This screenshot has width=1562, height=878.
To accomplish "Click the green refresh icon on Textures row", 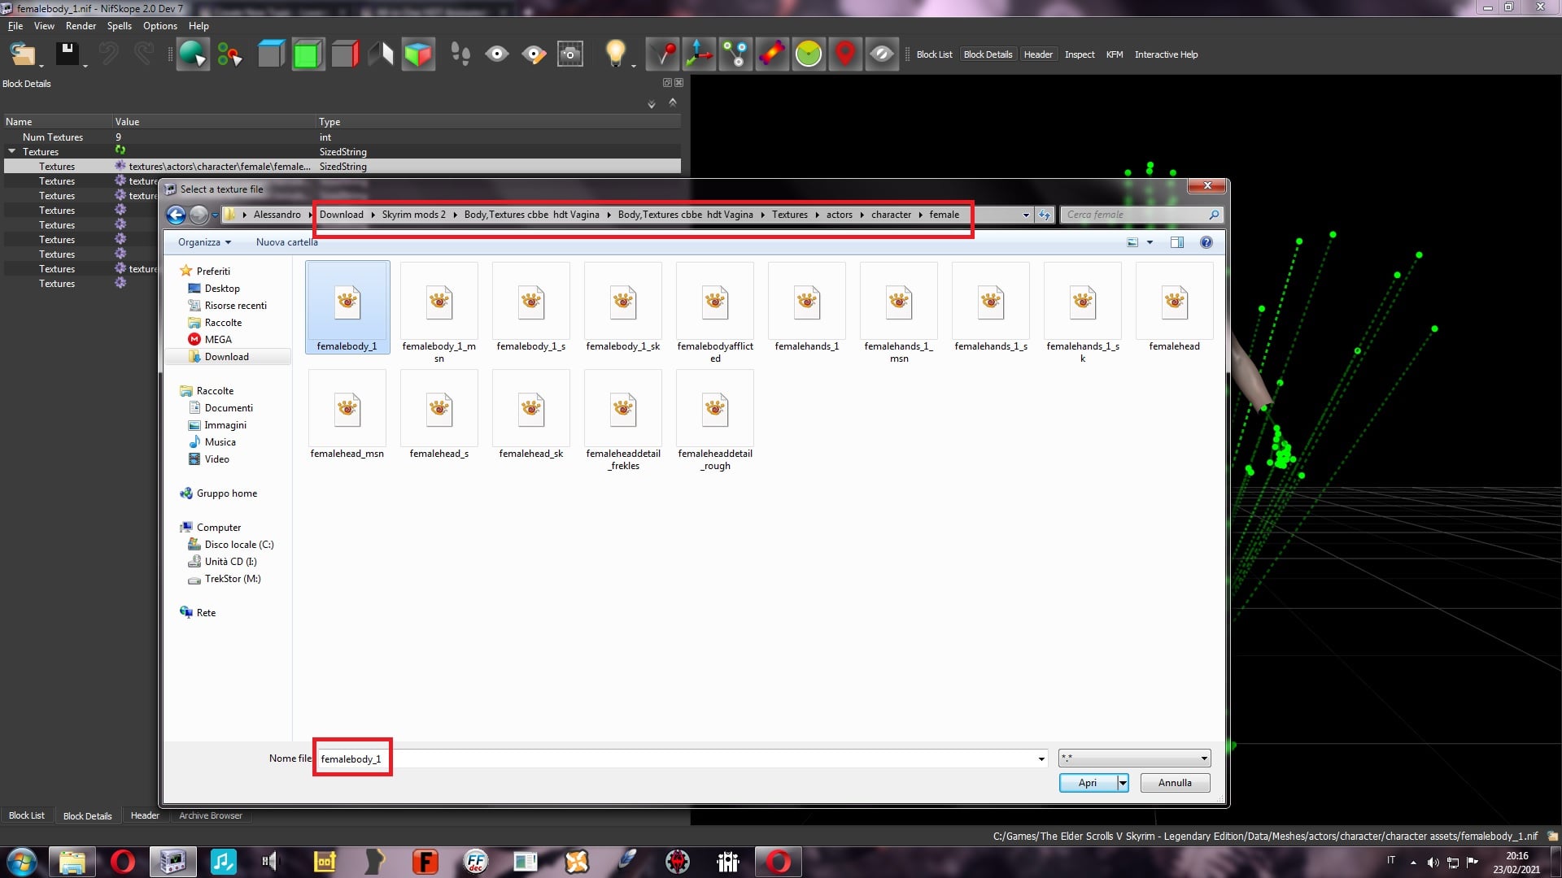I will 120,150.
